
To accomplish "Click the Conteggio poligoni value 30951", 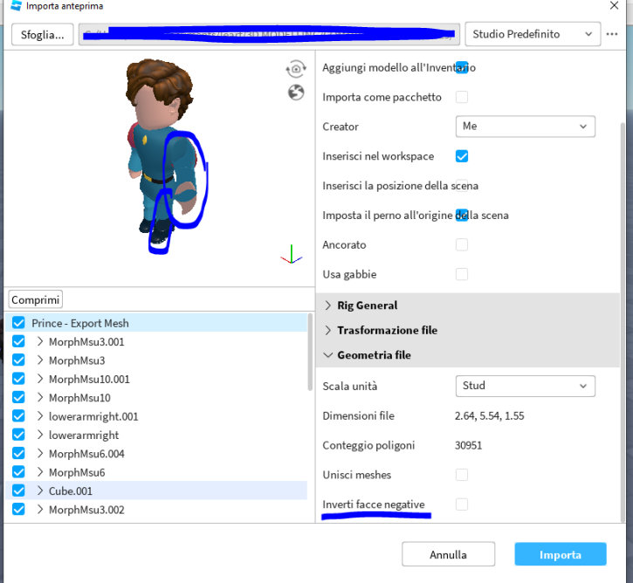I will click(x=468, y=445).
